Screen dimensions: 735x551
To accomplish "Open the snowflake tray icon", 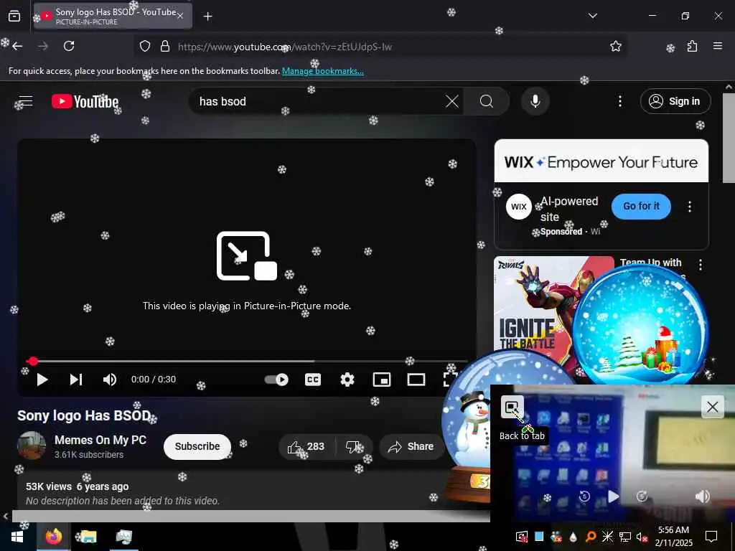I will [x=607, y=537].
